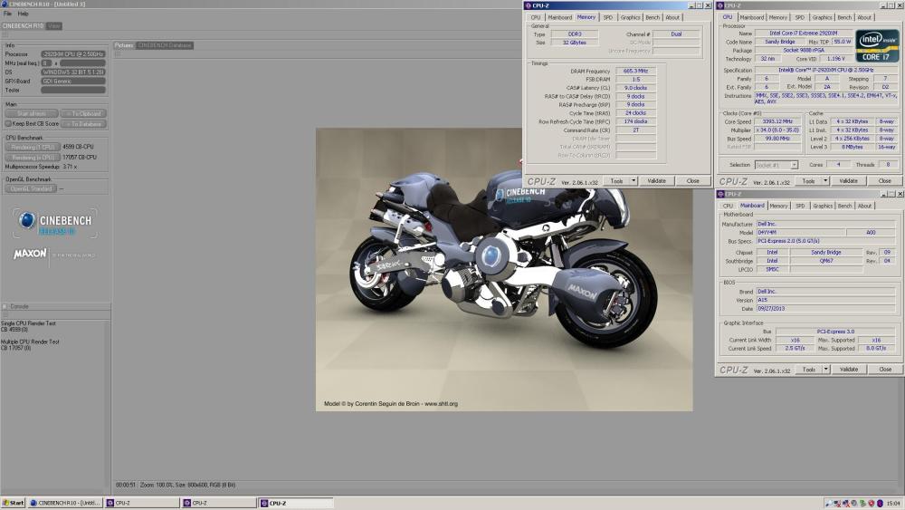Click the DRAM Frequency value 665.3 MHz
Image resolution: width=905 pixels, height=510 pixels.
[635, 71]
